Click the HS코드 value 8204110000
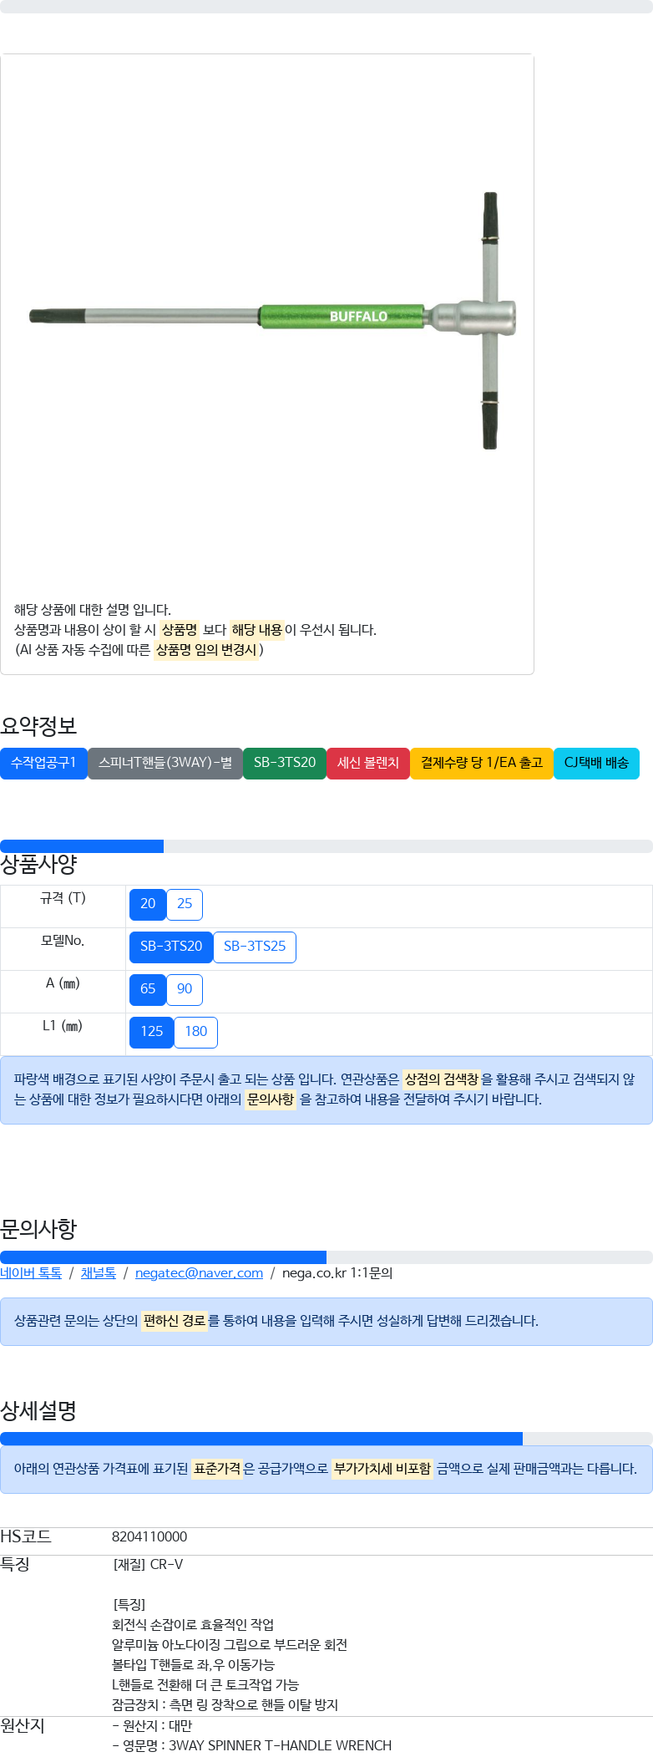The width and height of the screenshot is (653, 1757). [x=149, y=1537]
